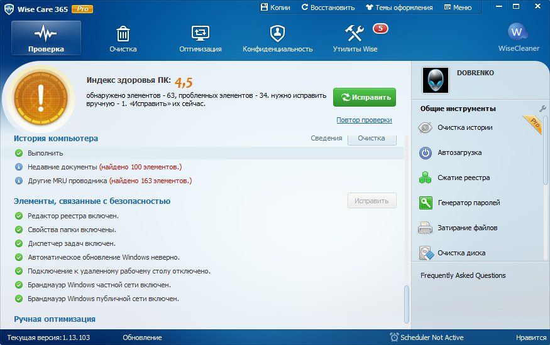This screenshot has height=345, width=550.
Task: Click the DOBRENKO user avatar
Action: (x=436, y=80)
